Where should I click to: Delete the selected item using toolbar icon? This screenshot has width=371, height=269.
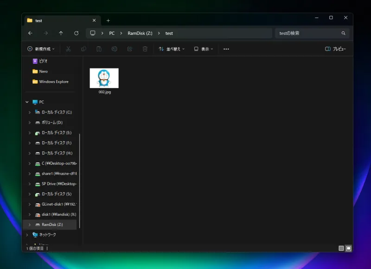point(145,49)
